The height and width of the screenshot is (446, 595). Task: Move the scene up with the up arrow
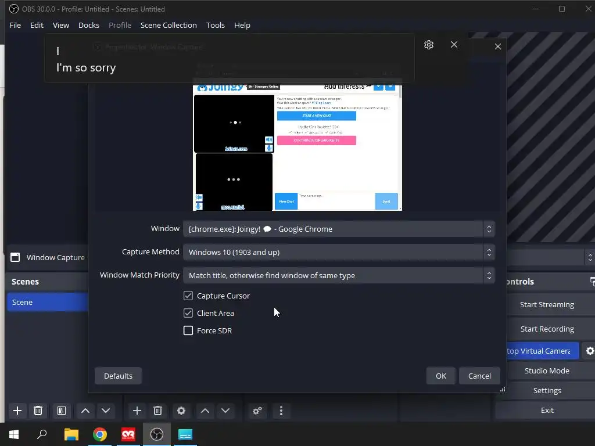tap(85, 411)
